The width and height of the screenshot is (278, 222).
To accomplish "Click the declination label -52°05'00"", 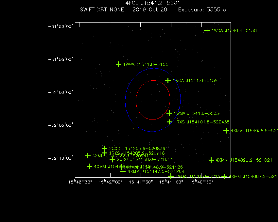I will tap(61, 125).
